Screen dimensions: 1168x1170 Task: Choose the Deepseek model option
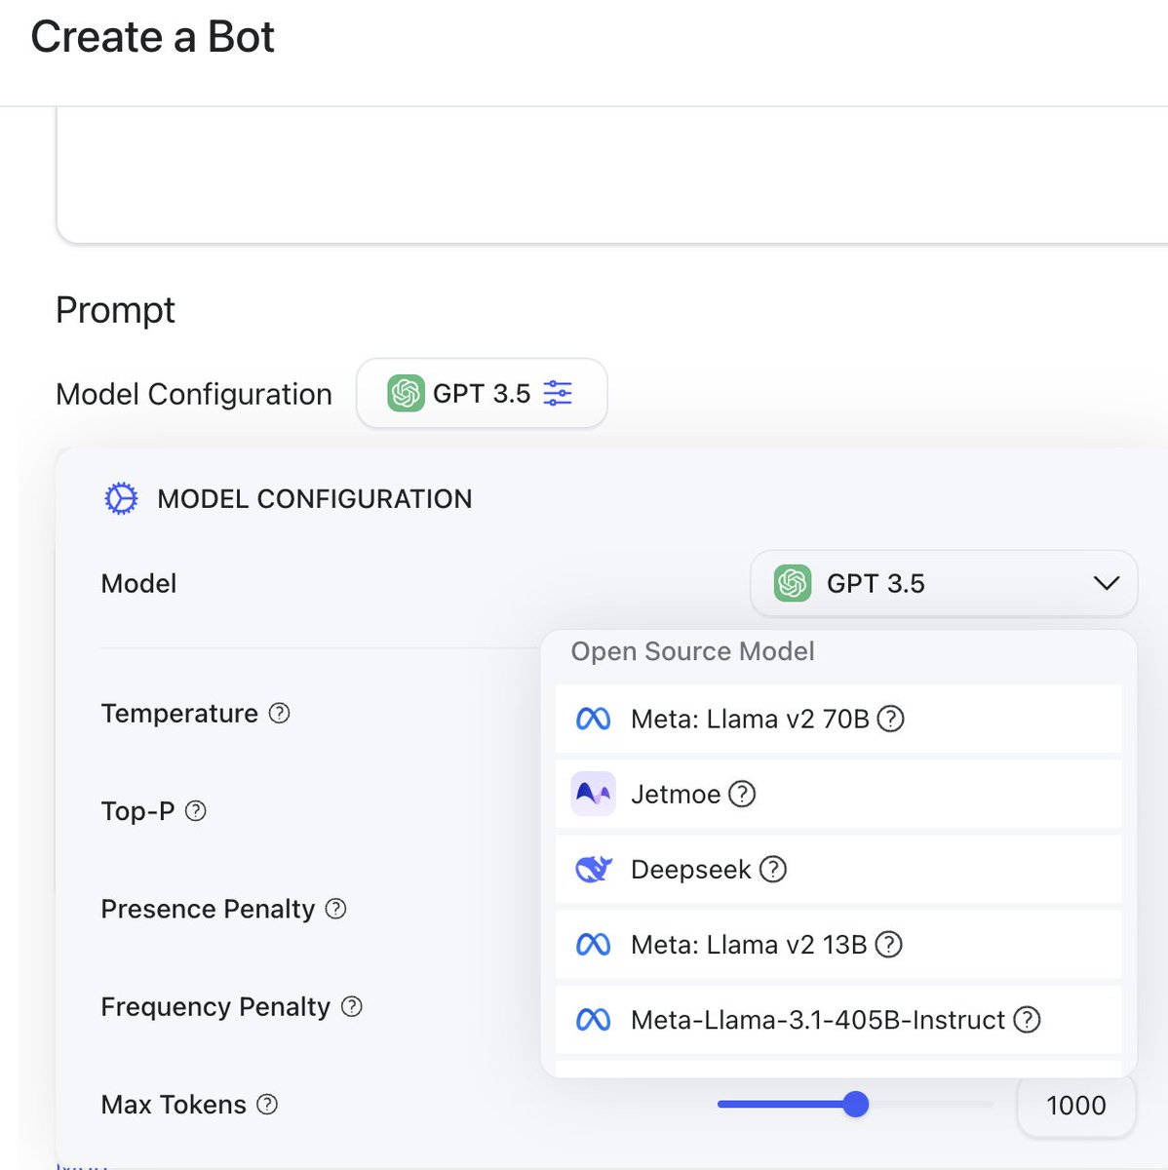(x=838, y=869)
